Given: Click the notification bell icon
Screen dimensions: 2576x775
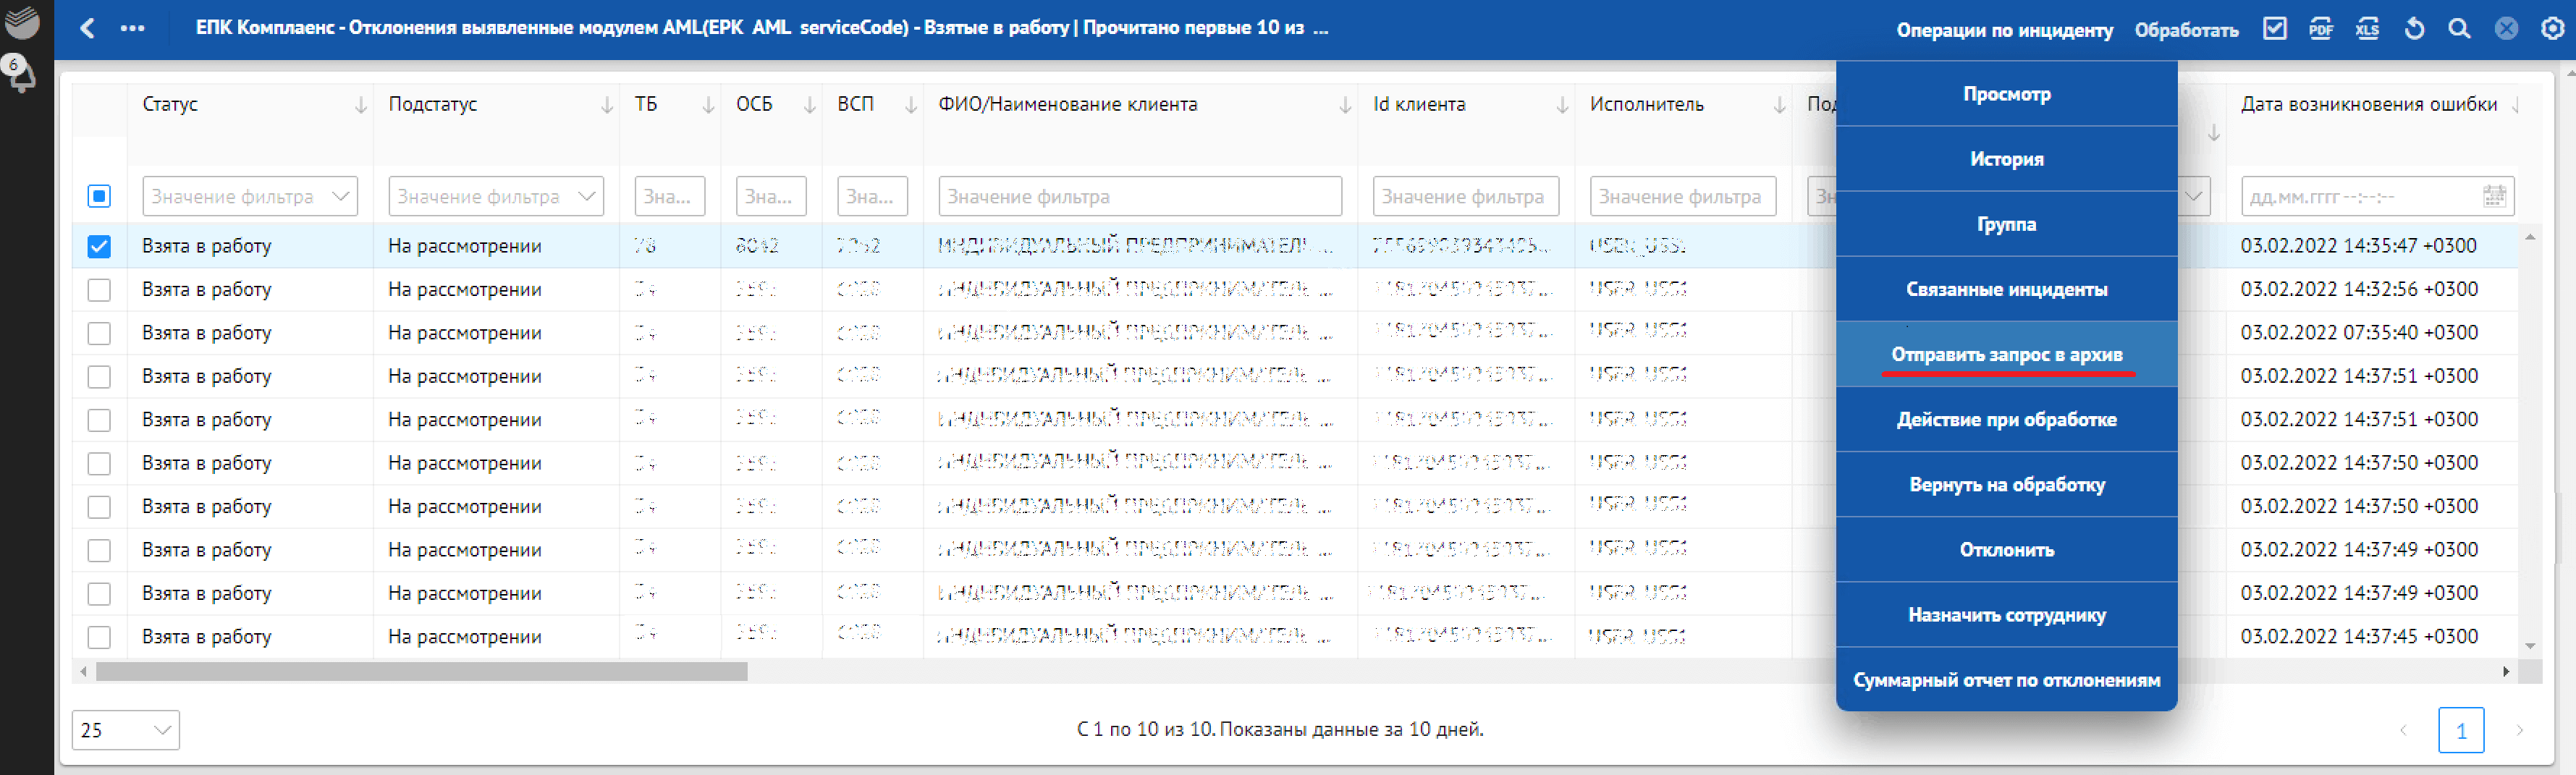Looking at the screenshot, I should click(20, 74).
